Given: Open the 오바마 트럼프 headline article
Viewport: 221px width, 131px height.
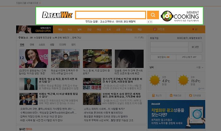Looking at the screenshot, I should 122,95.
